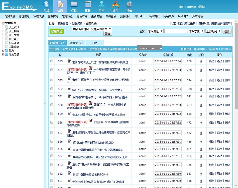Collapse the left sidebar with arrow handle
The width and height of the screenshot is (238, 188).
coord(45,103)
